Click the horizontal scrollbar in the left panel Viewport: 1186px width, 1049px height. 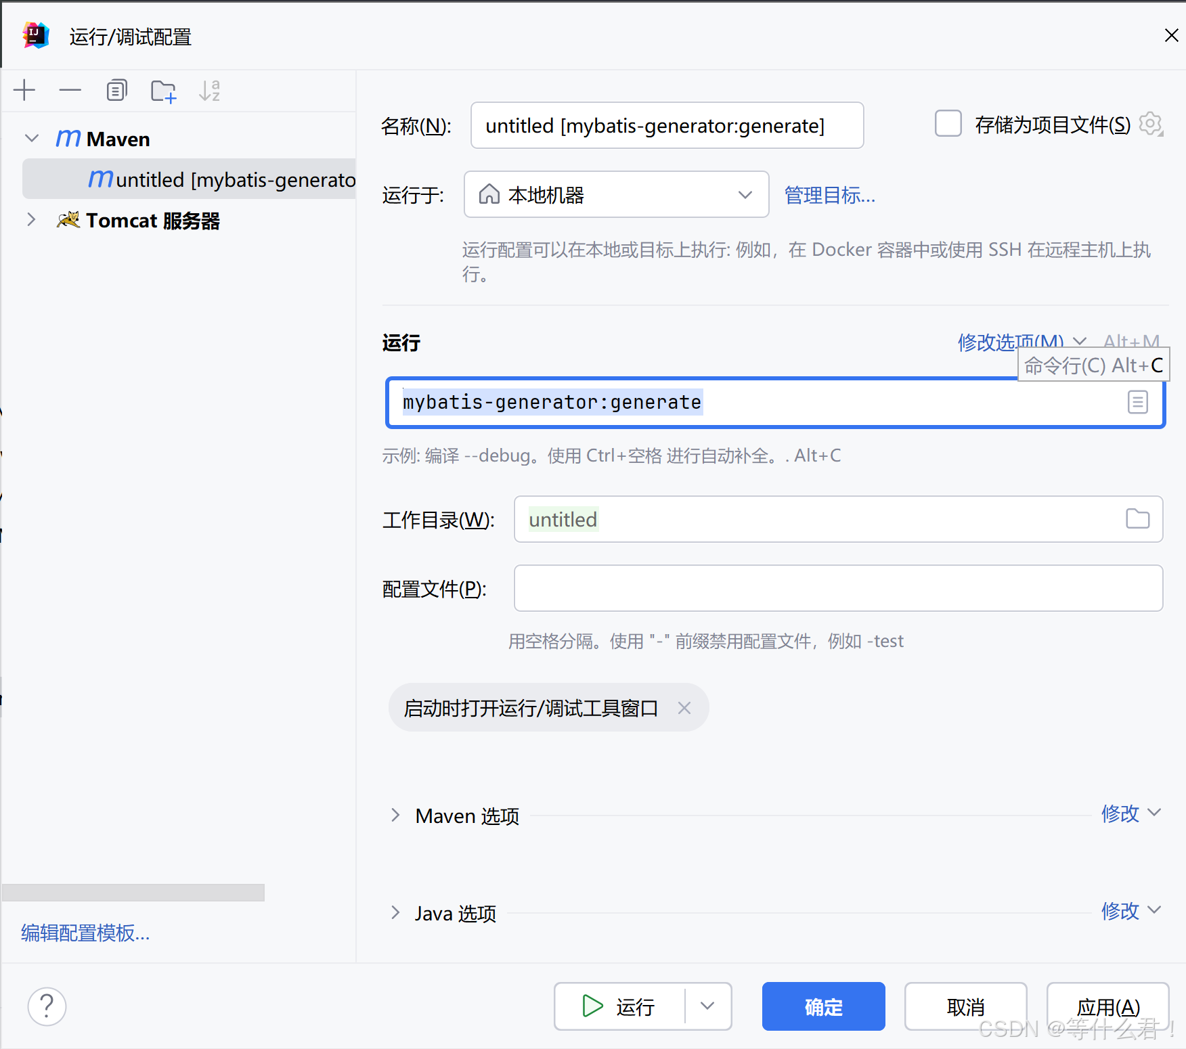(133, 893)
